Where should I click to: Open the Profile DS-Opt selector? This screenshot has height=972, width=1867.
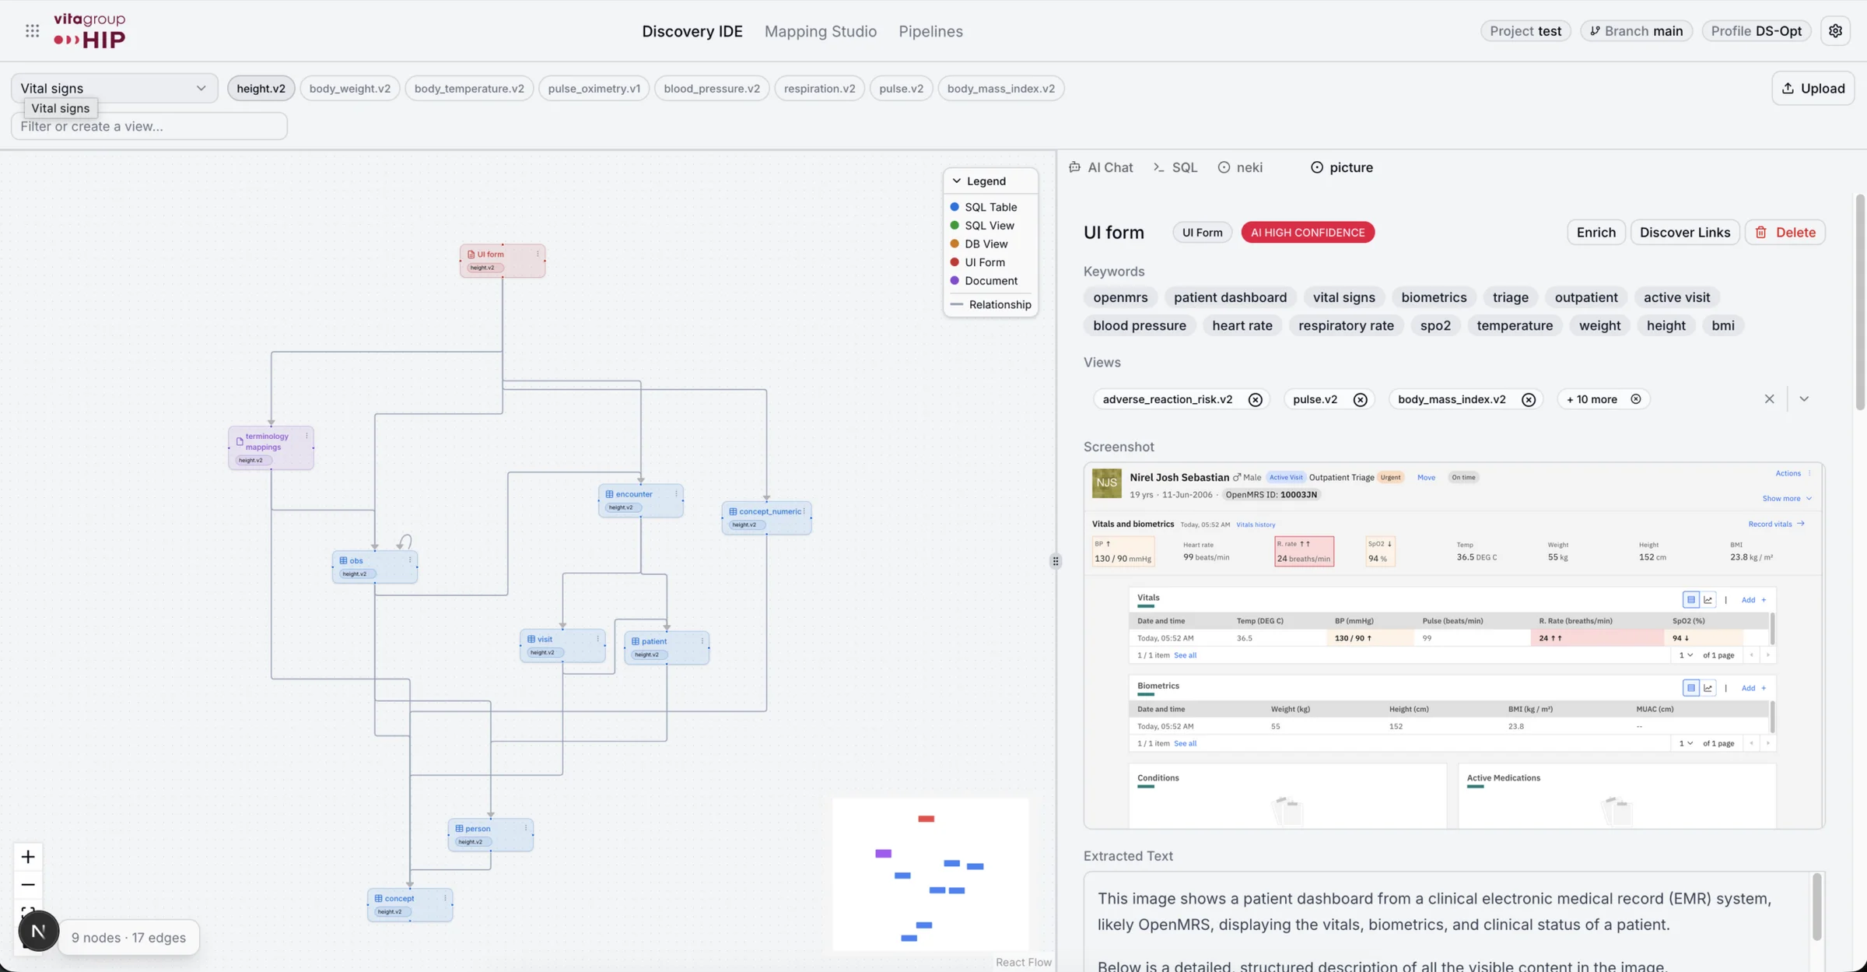(x=1757, y=31)
